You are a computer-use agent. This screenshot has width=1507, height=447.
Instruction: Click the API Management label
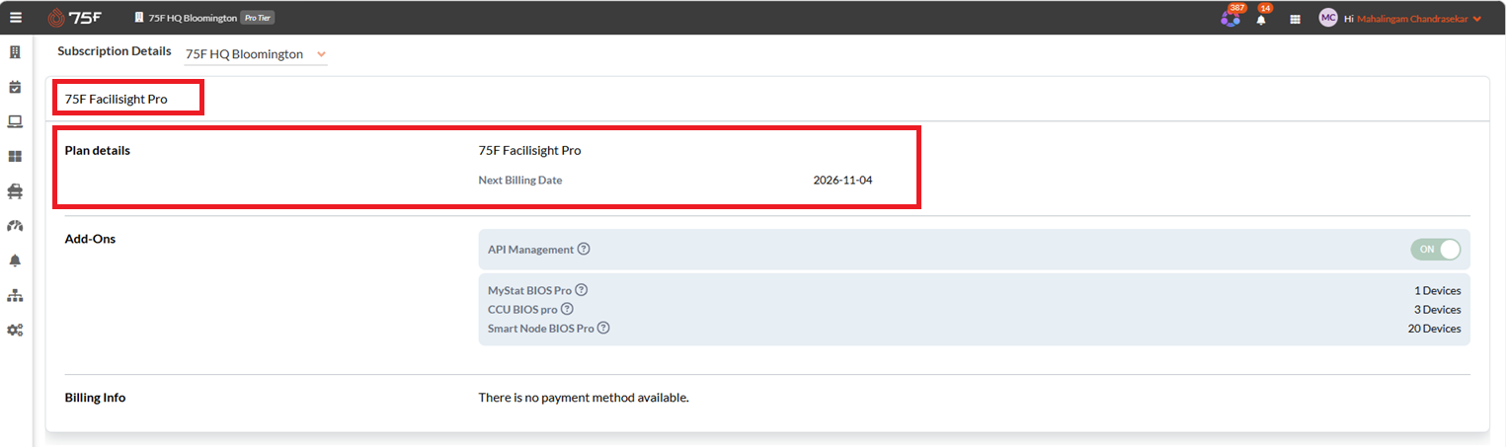point(530,250)
